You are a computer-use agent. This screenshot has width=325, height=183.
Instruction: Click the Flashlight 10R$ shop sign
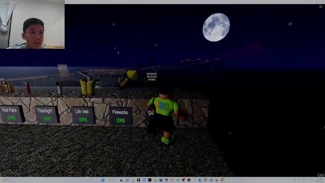(x=47, y=115)
